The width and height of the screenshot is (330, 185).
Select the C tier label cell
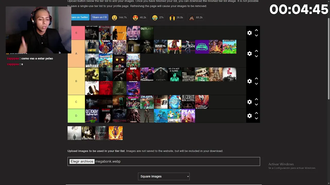pos(76,102)
